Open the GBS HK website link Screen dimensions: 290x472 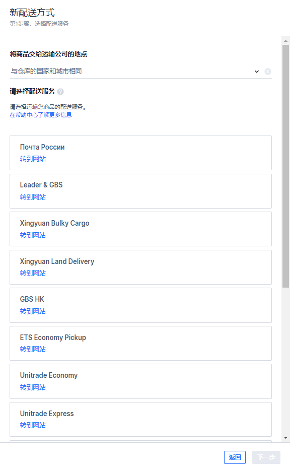(x=33, y=311)
